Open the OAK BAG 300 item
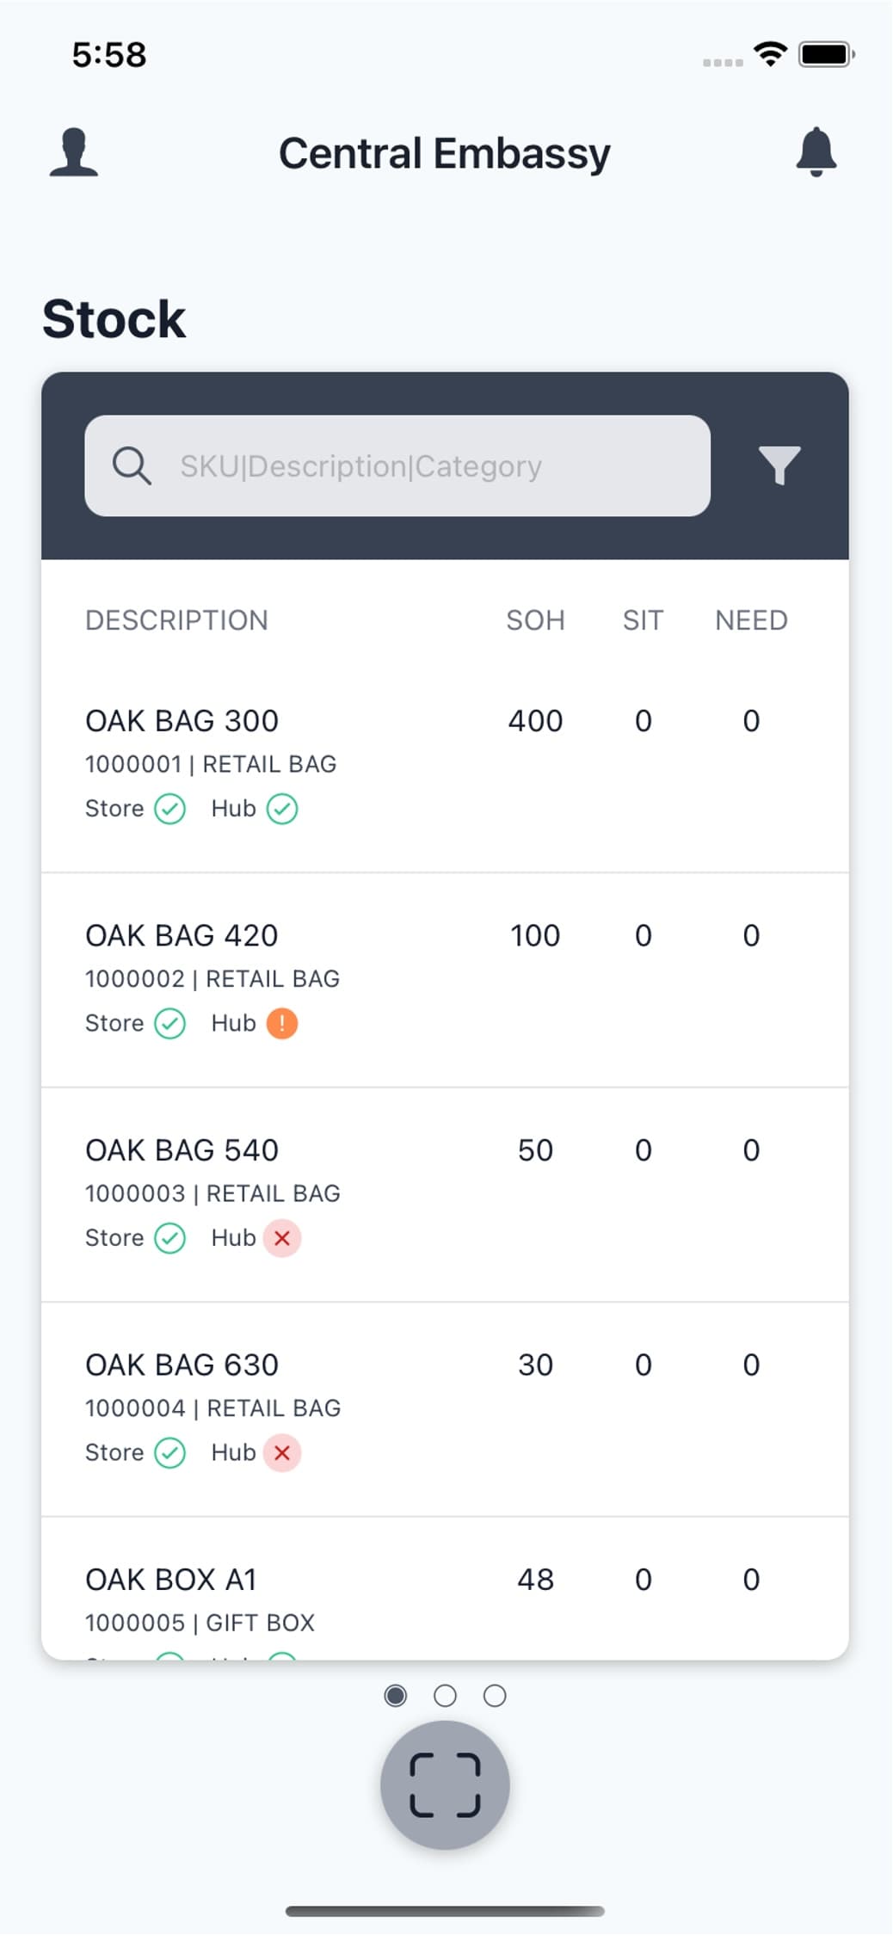 click(x=182, y=721)
